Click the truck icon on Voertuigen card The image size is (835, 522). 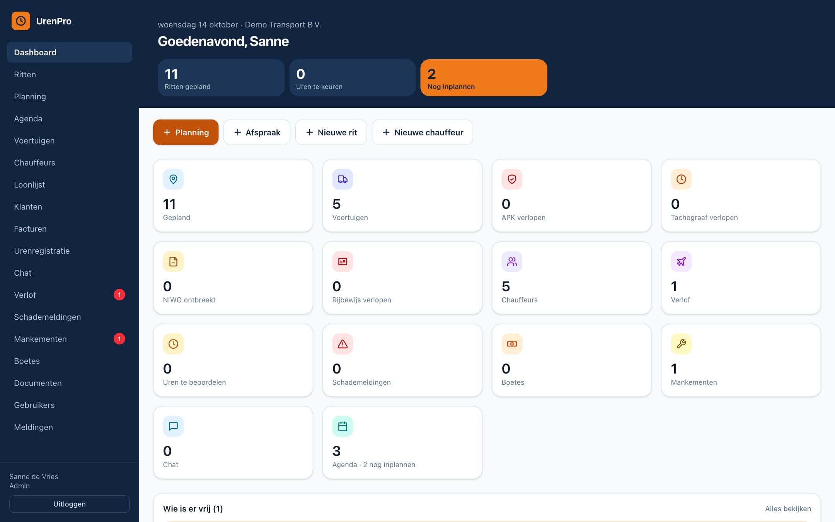(343, 179)
